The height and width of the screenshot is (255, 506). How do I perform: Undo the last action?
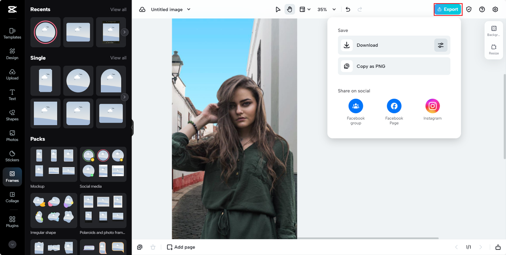[348, 9]
